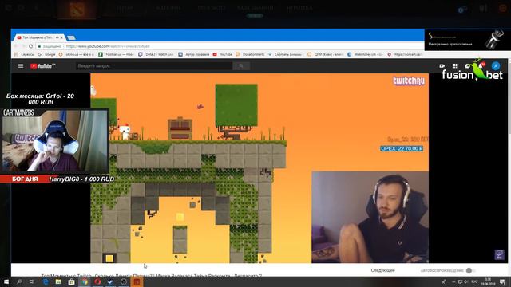This screenshot has height=287, width=511.
Task: Open the Google bookmark
Action: pyautogui.click(x=47, y=54)
